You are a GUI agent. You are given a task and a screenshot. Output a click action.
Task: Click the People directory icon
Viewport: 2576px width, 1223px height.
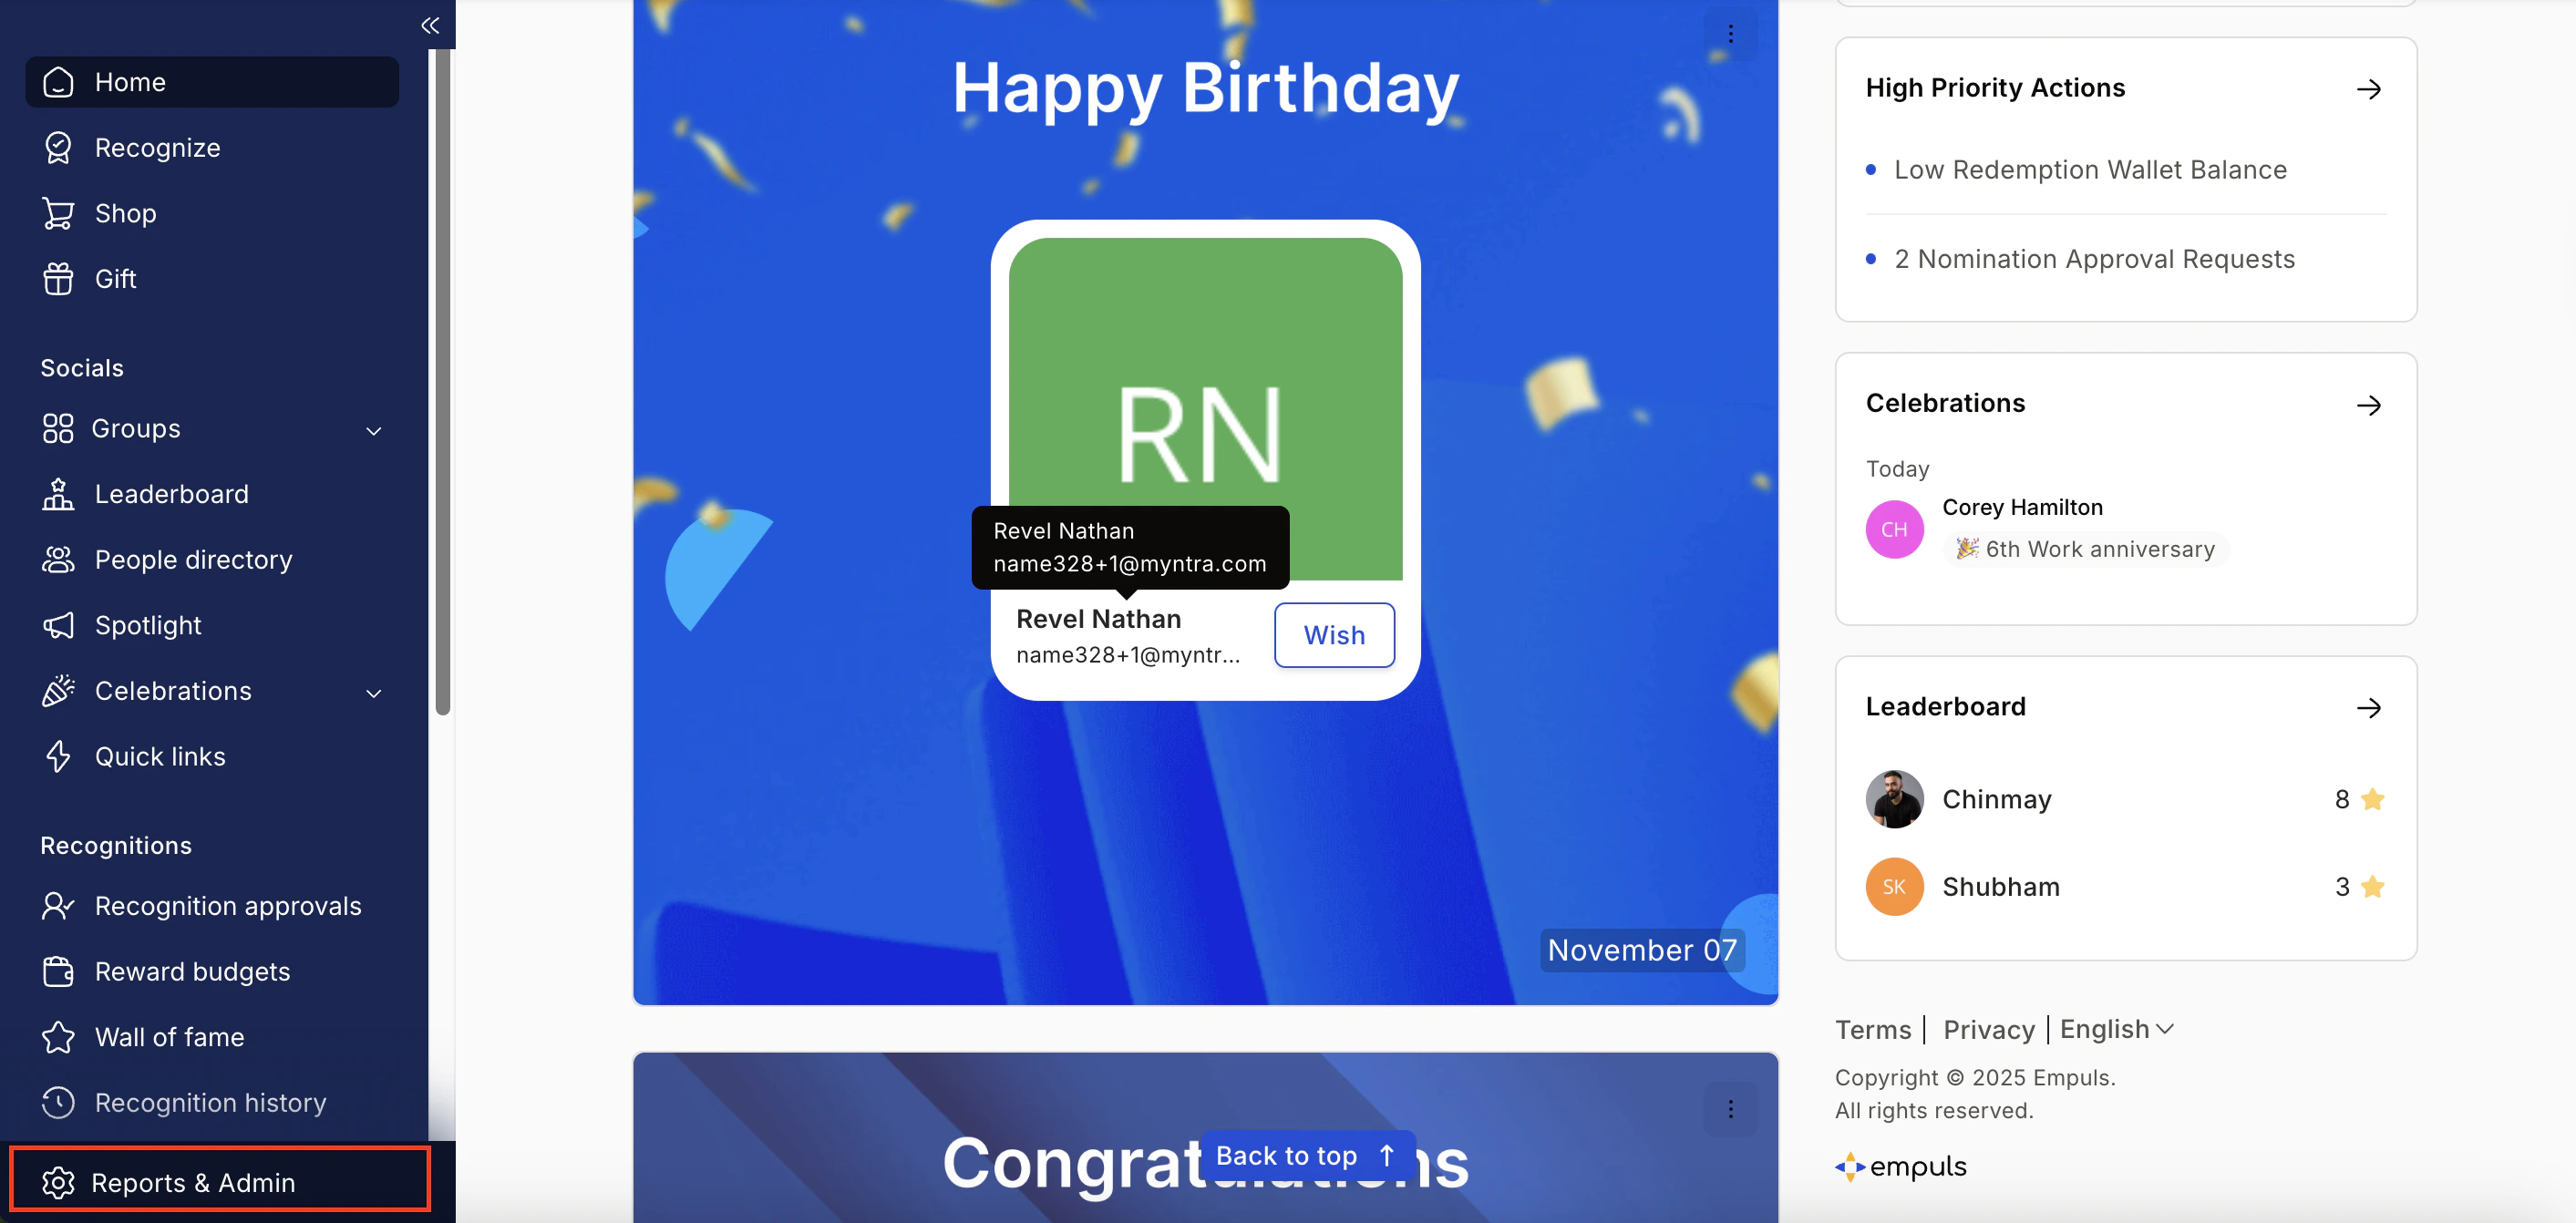tap(58, 560)
